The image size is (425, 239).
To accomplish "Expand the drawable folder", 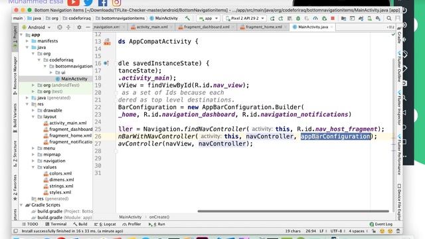I will point(33,110).
